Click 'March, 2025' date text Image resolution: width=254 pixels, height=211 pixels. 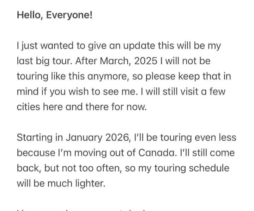(129, 61)
